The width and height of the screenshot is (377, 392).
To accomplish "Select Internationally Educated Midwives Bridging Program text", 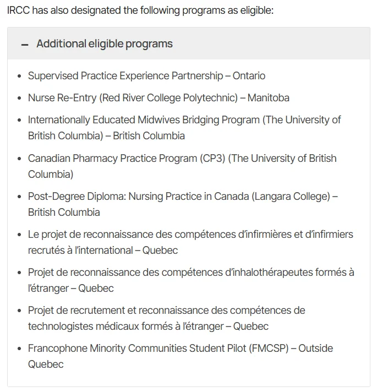I will tap(144, 120).
